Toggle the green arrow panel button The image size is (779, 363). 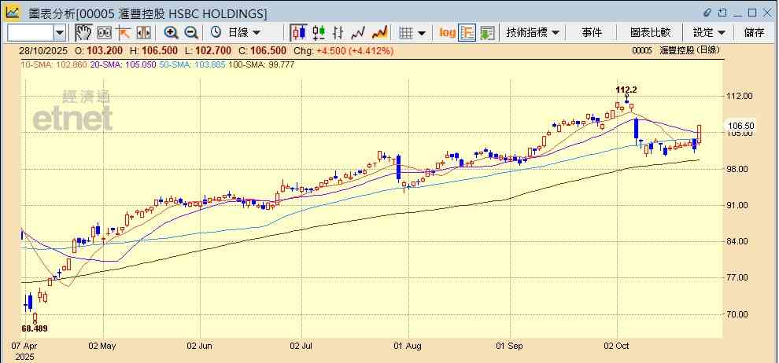point(487,32)
